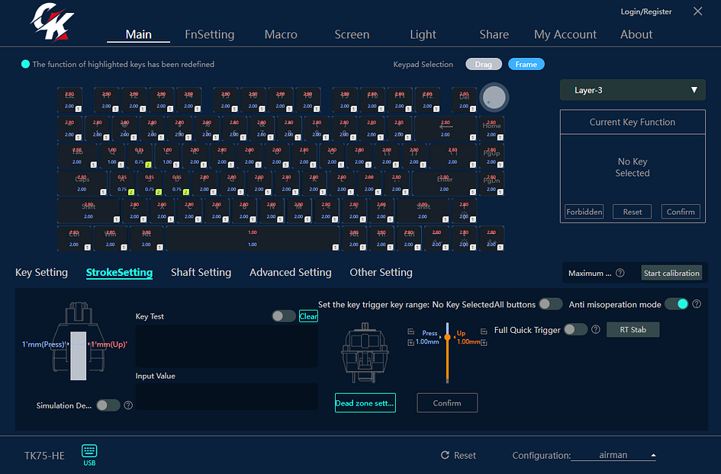
Task: Switch to the FnSetting tab
Action: click(210, 34)
